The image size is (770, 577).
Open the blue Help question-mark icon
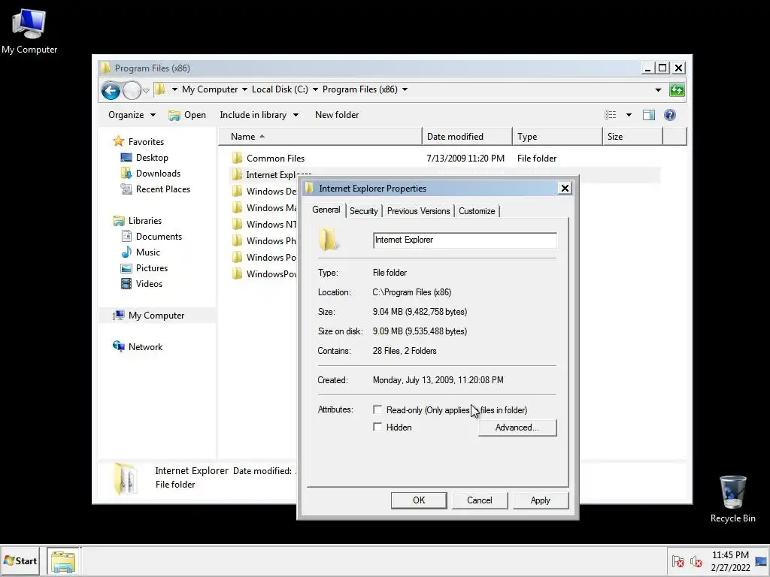click(x=670, y=115)
